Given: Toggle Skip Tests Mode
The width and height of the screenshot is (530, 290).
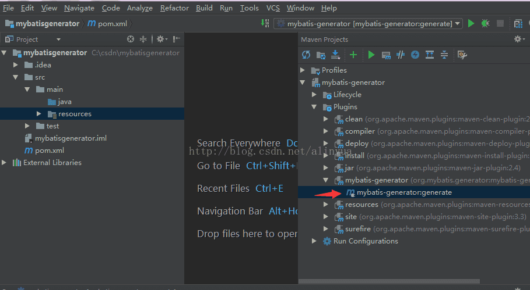Looking at the screenshot, I should click(415, 55).
